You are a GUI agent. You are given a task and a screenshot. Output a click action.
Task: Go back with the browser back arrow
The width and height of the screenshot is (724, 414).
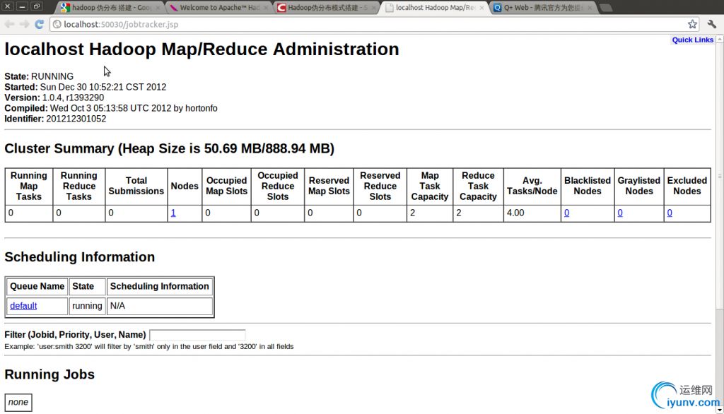click(9, 24)
